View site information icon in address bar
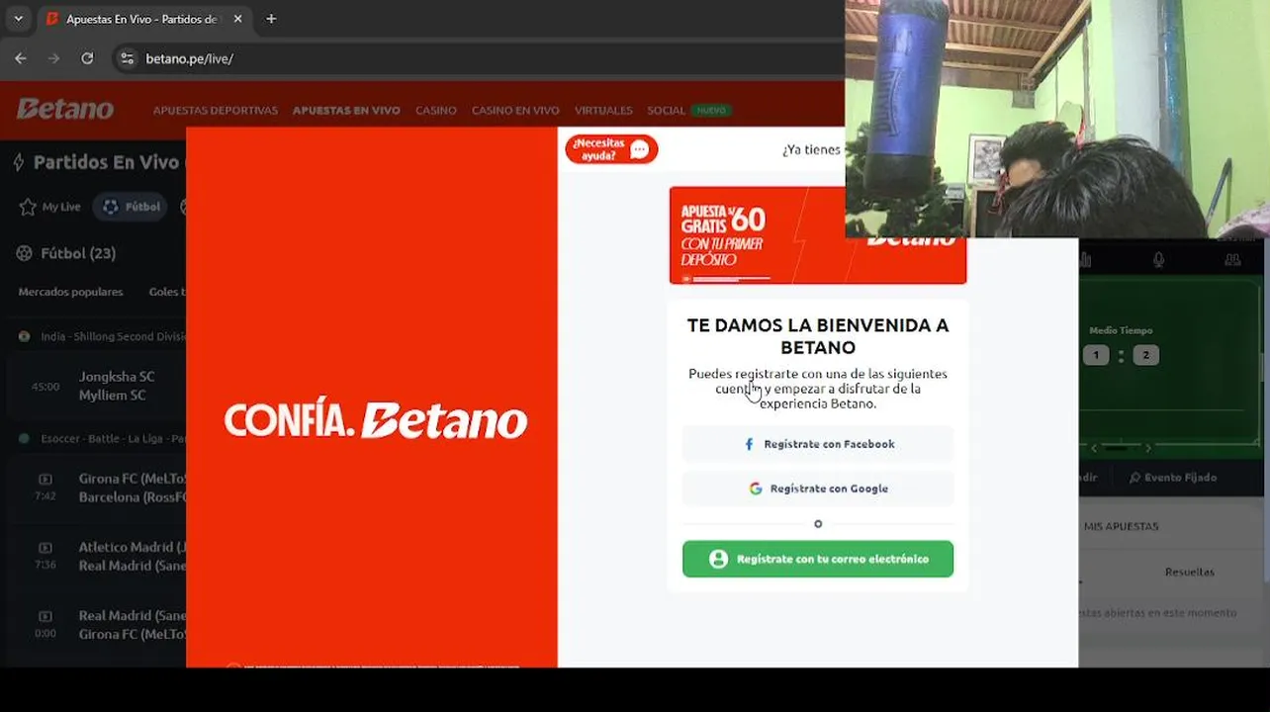Image resolution: width=1270 pixels, height=712 pixels. pyautogui.click(x=127, y=58)
